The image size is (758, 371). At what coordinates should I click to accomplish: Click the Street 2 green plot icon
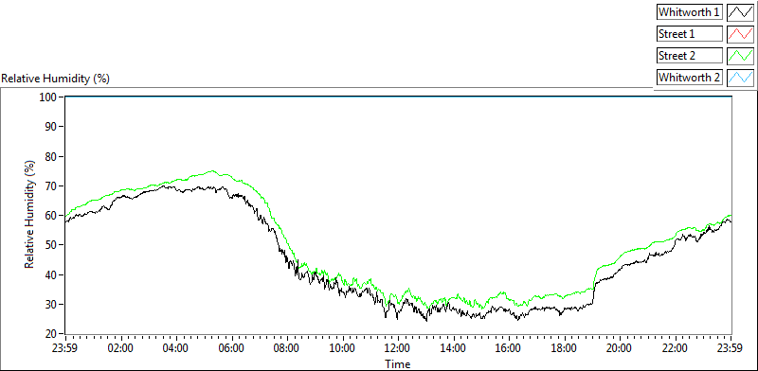click(740, 56)
